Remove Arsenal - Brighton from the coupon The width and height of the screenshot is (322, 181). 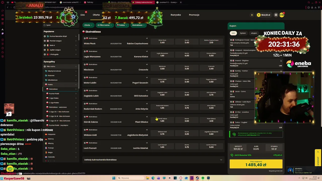tap(281, 61)
